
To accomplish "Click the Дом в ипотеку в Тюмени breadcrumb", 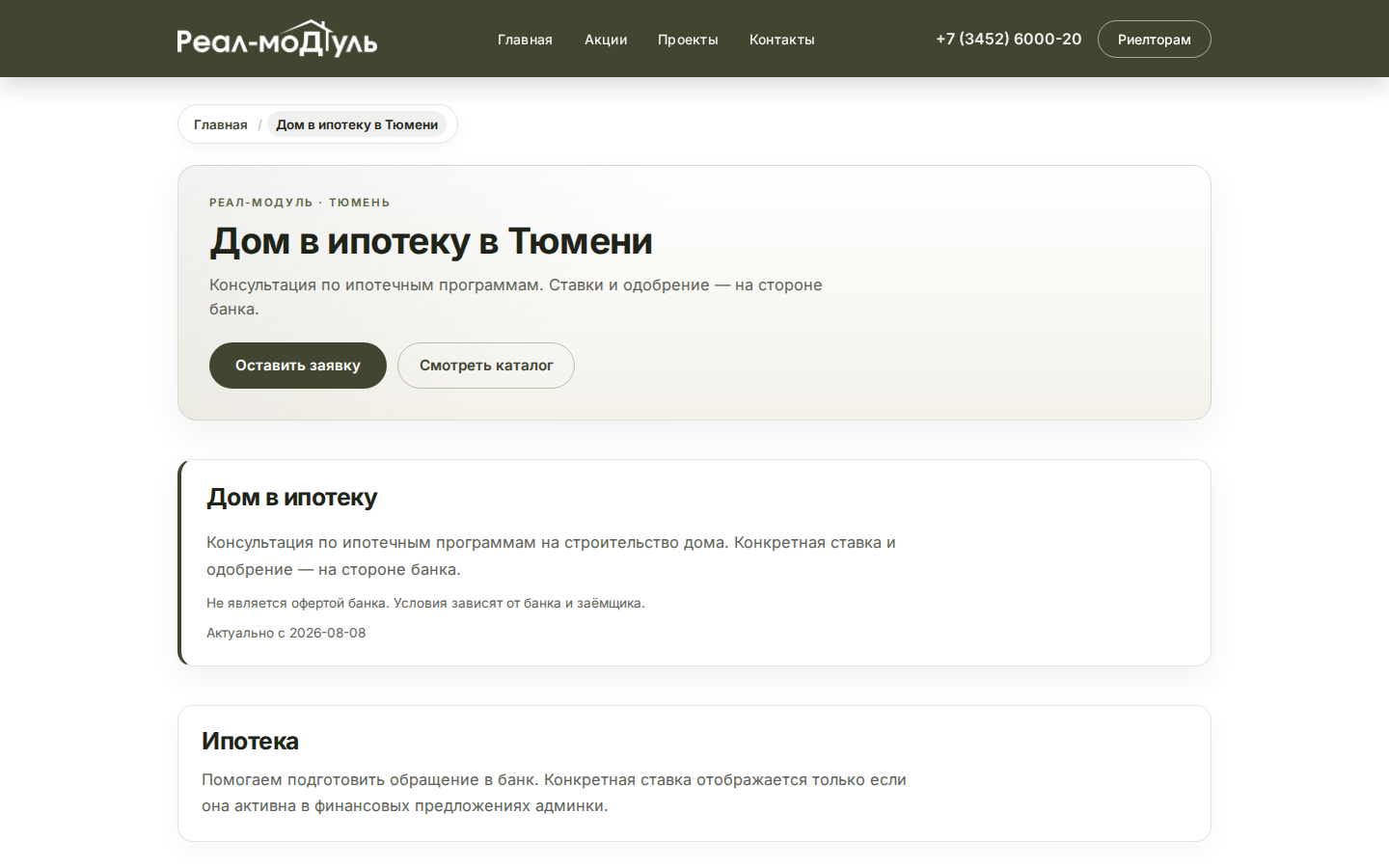I will 357,124.
